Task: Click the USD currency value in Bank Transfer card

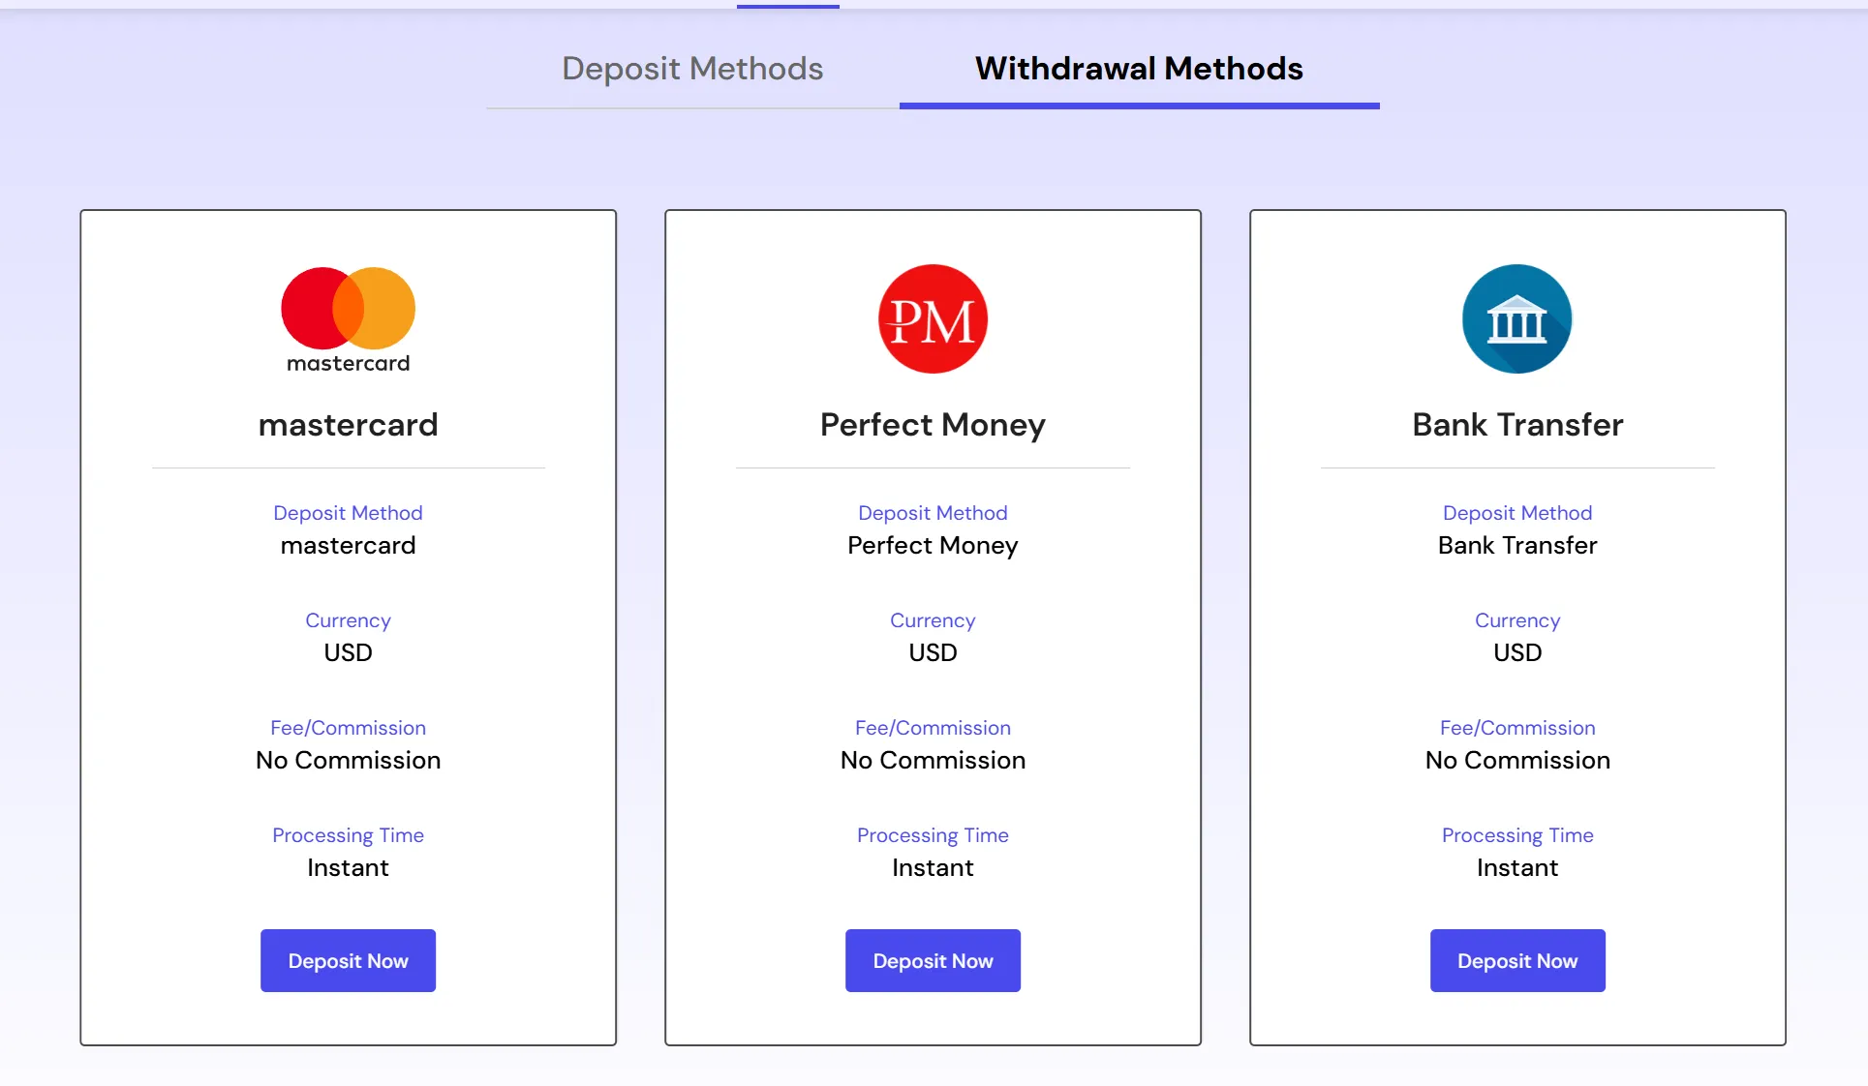Action: pyautogui.click(x=1517, y=652)
